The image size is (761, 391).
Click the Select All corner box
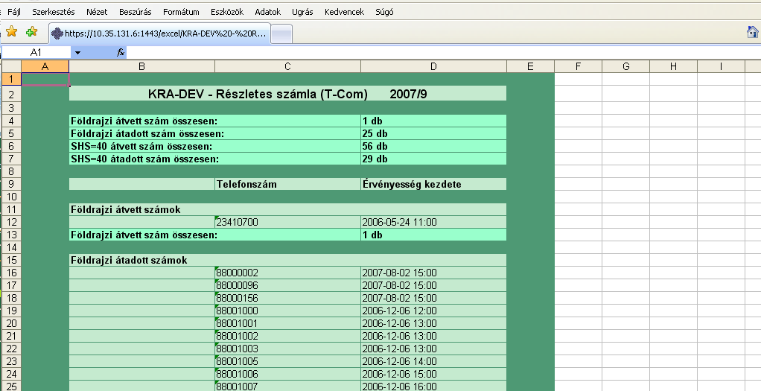click(12, 66)
